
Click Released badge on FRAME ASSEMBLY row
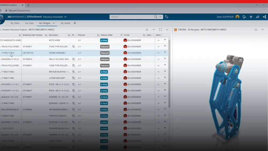click(105, 53)
